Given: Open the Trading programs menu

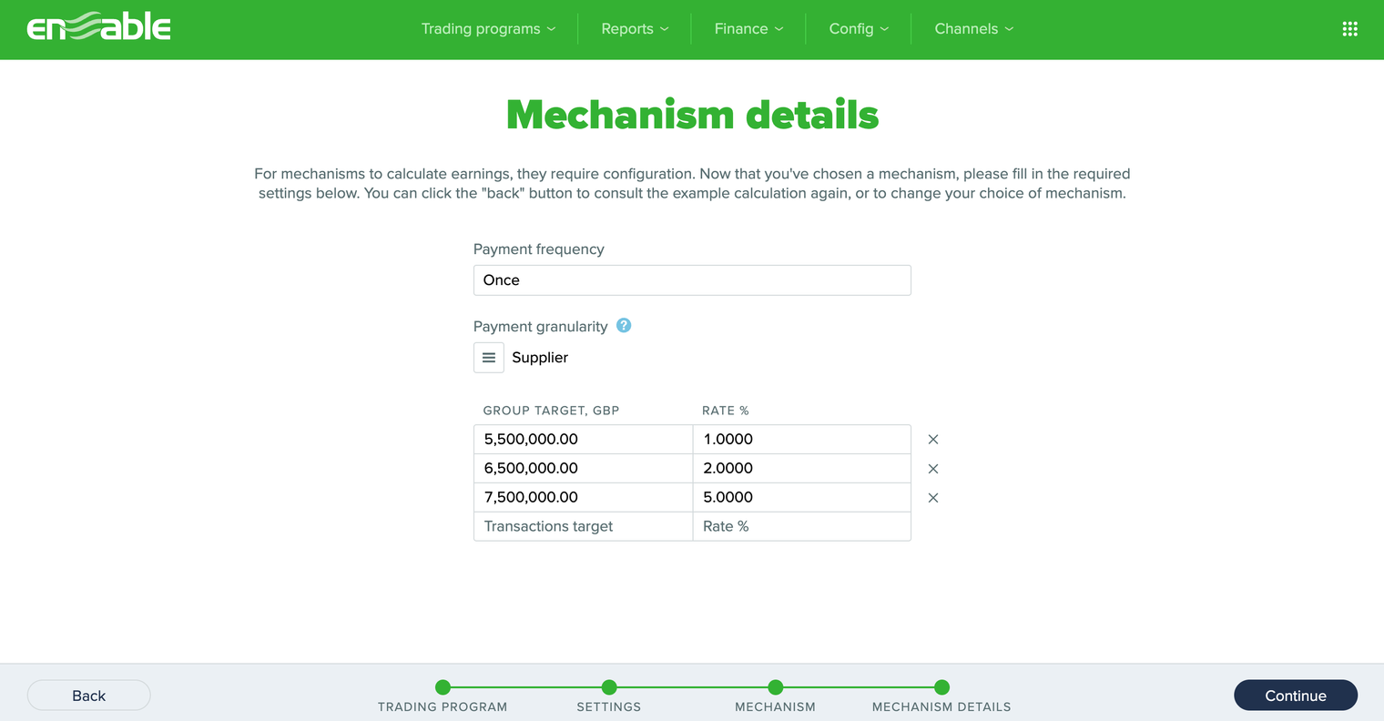Looking at the screenshot, I should tap(488, 29).
